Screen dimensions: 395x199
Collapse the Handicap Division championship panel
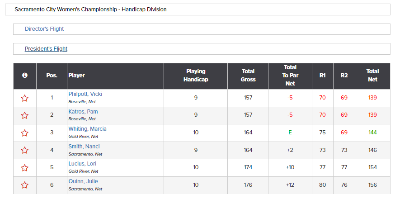click(90, 9)
